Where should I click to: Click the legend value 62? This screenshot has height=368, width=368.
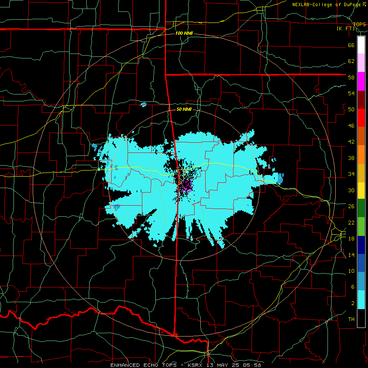pos(351,61)
